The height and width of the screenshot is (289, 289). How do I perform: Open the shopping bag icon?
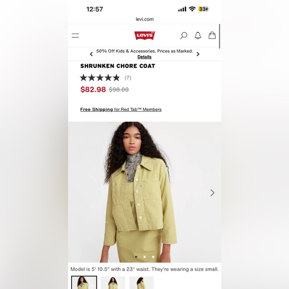212,35
